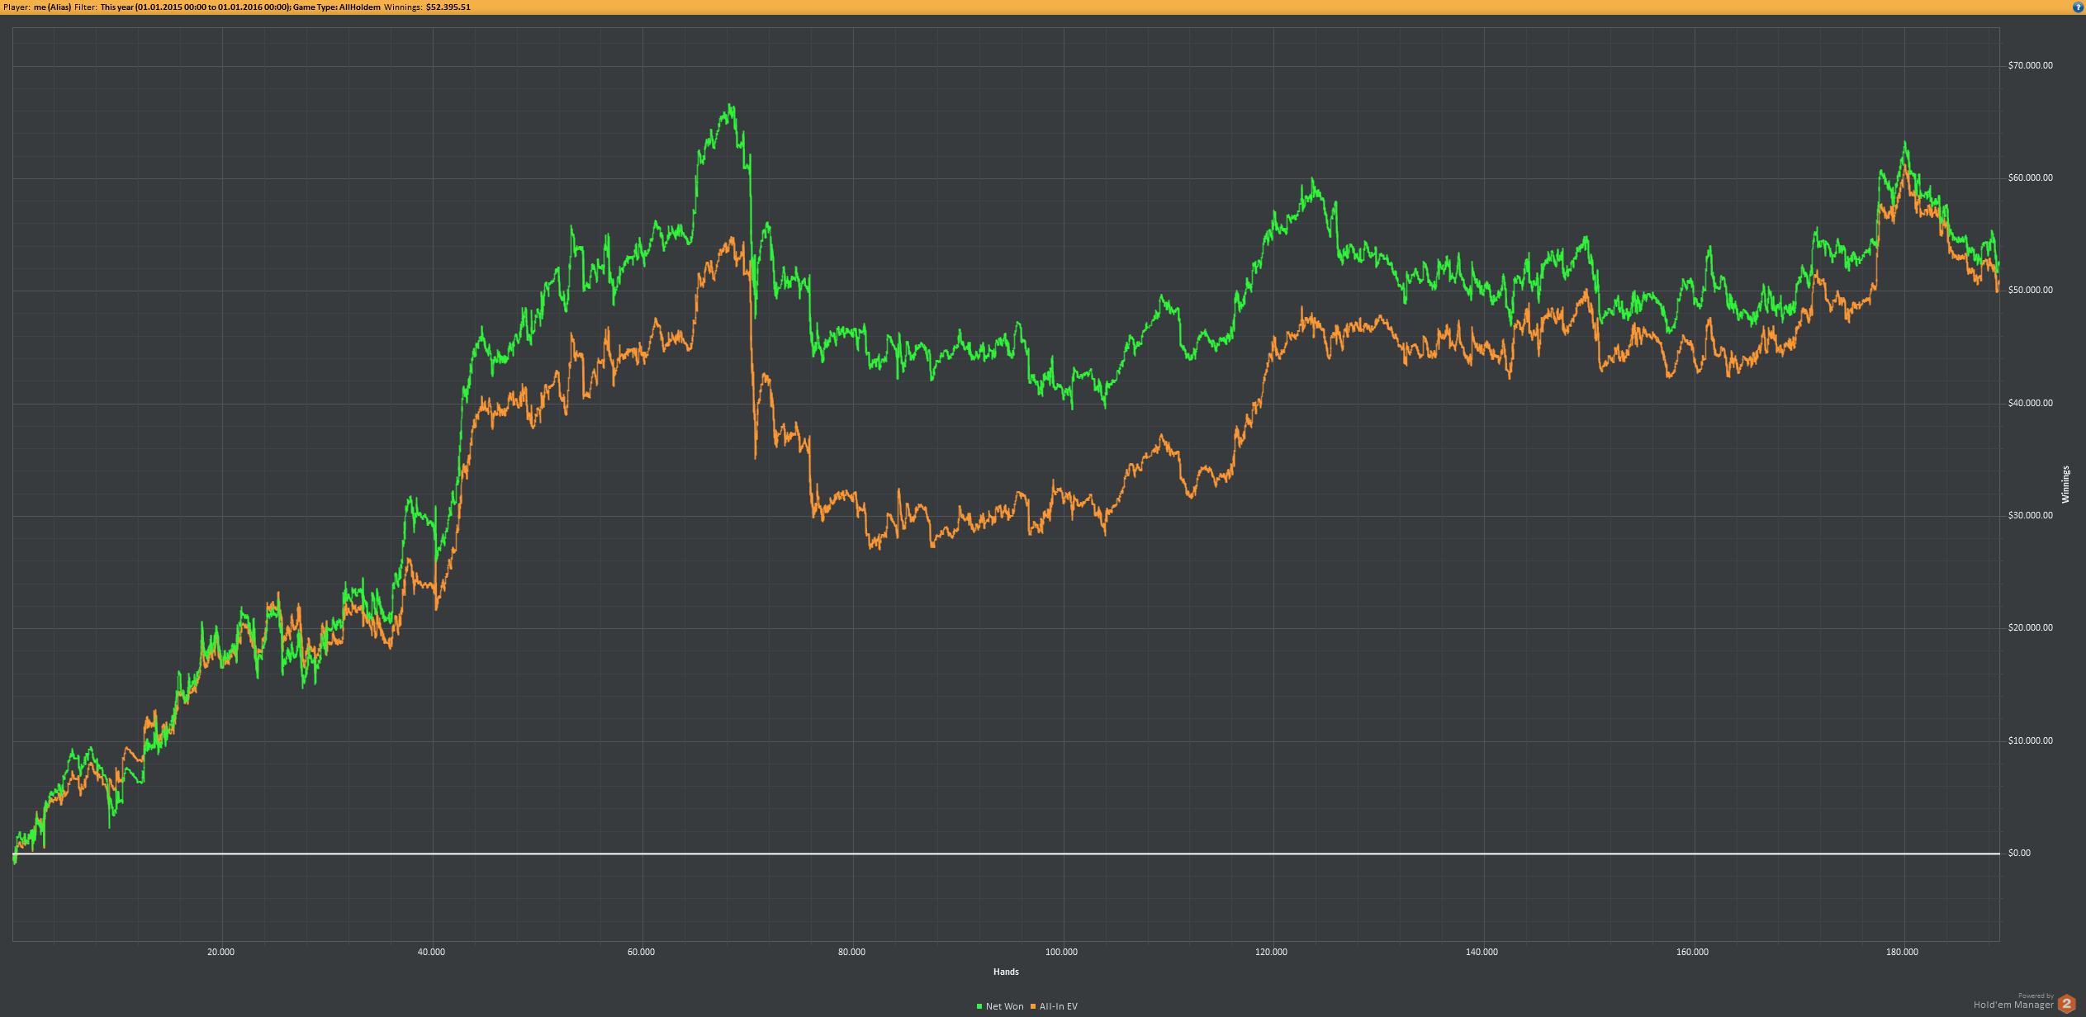Click the "Game Type: AllHoldem" header text
This screenshot has height=1017, width=2086.
pos(337,7)
